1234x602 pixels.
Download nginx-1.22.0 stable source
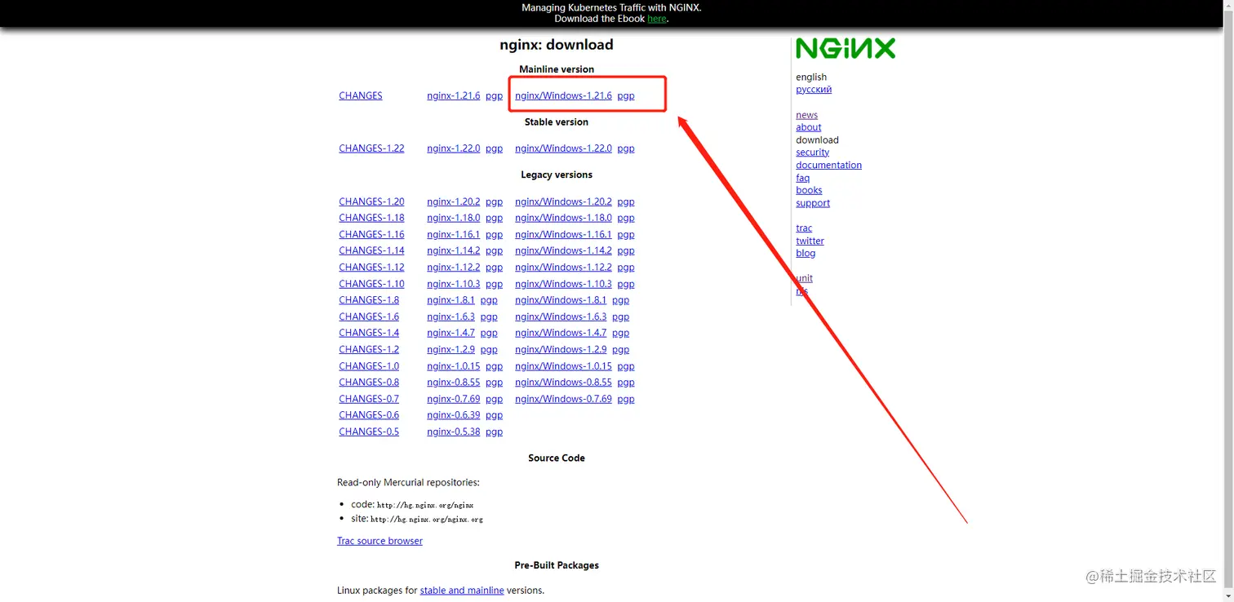click(x=453, y=148)
